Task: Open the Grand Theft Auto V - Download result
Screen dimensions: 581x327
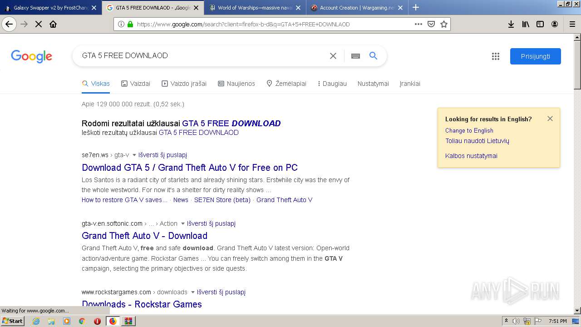Action: click(x=144, y=236)
